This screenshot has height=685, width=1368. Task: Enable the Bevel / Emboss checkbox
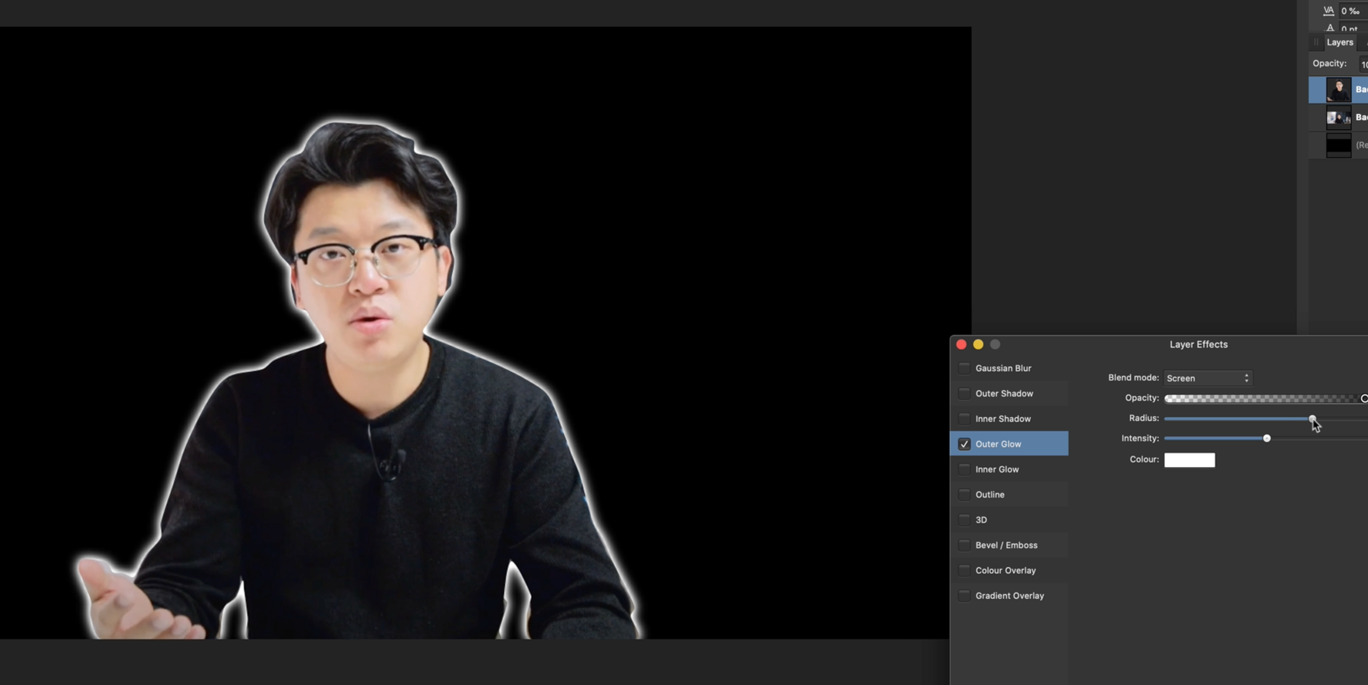click(964, 545)
